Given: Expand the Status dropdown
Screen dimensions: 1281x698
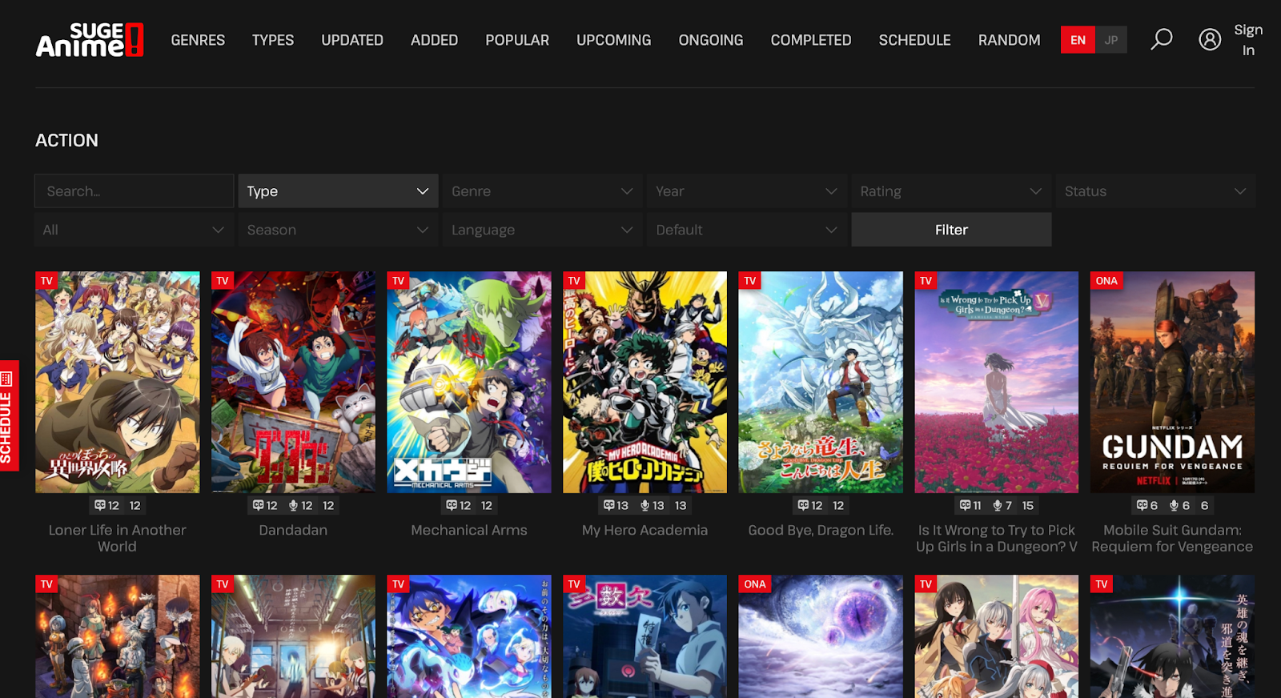Looking at the screenshot, I should coord(1155,191).
